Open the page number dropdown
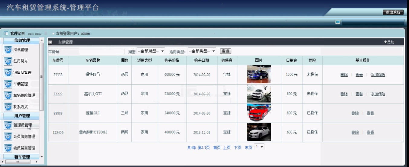 pos(259,147)
